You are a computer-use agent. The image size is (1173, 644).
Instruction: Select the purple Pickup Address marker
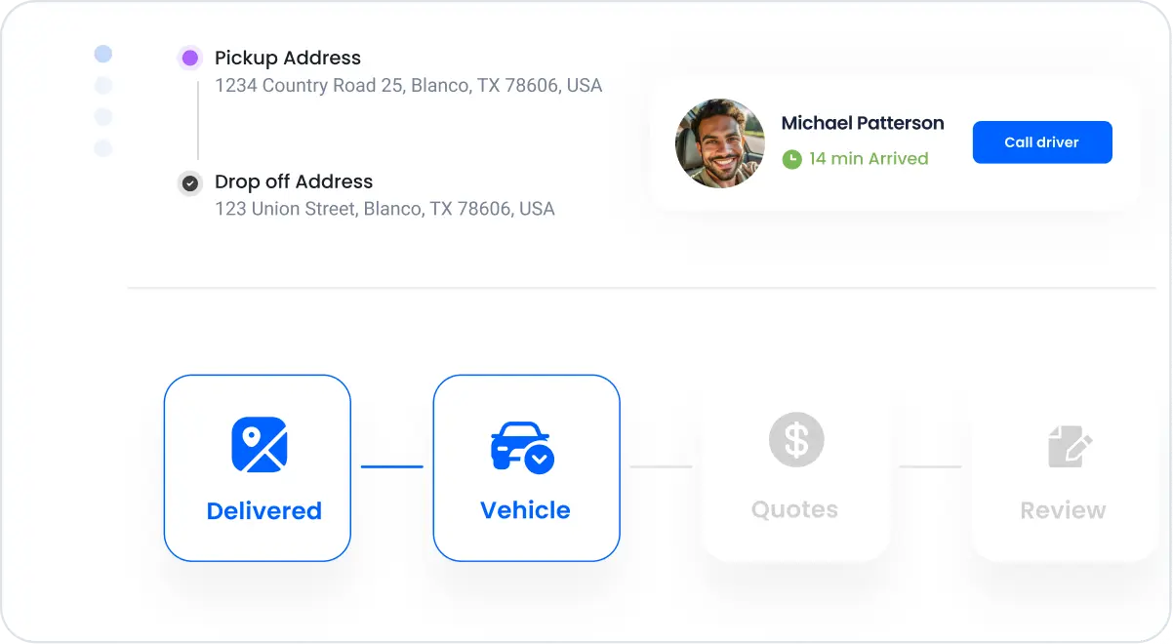point(190,59)
